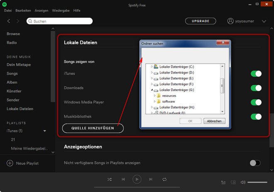
Task: Click Abbrechen in the folder dialog
Action: 214,121
